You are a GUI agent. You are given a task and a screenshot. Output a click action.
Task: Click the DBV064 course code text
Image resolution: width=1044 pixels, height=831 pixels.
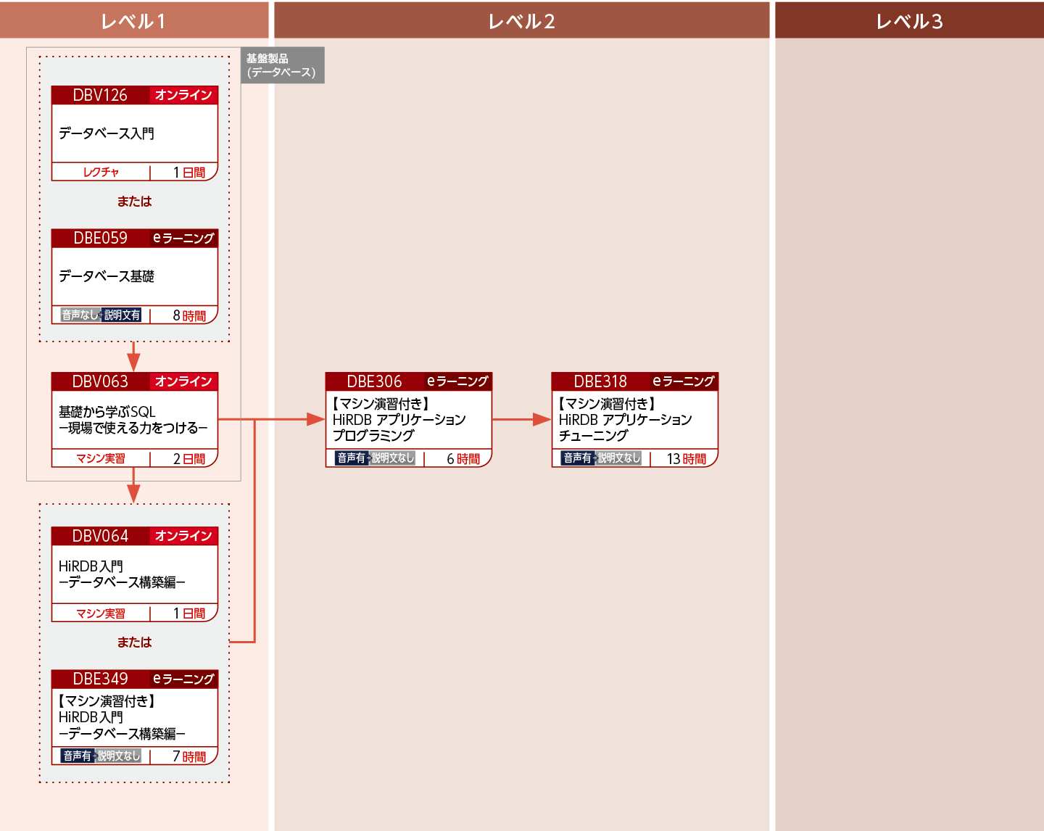(100, 536)
